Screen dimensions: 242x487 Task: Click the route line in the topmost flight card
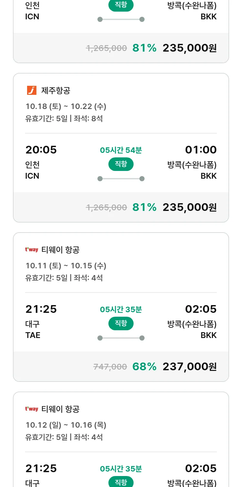pos(121,19)
